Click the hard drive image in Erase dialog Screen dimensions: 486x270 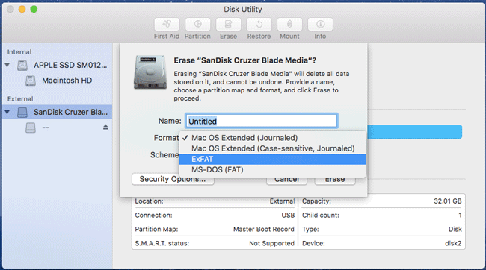150,72
